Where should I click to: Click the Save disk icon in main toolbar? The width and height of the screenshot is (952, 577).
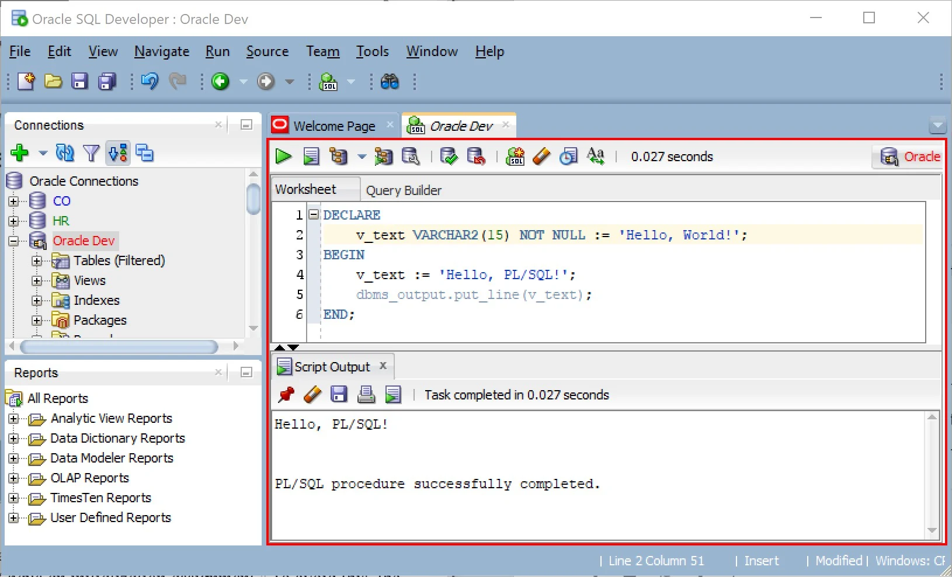(x=79, y=81)
